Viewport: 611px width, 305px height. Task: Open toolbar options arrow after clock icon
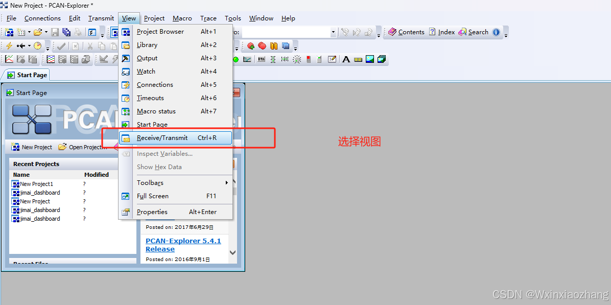(48, 48)
